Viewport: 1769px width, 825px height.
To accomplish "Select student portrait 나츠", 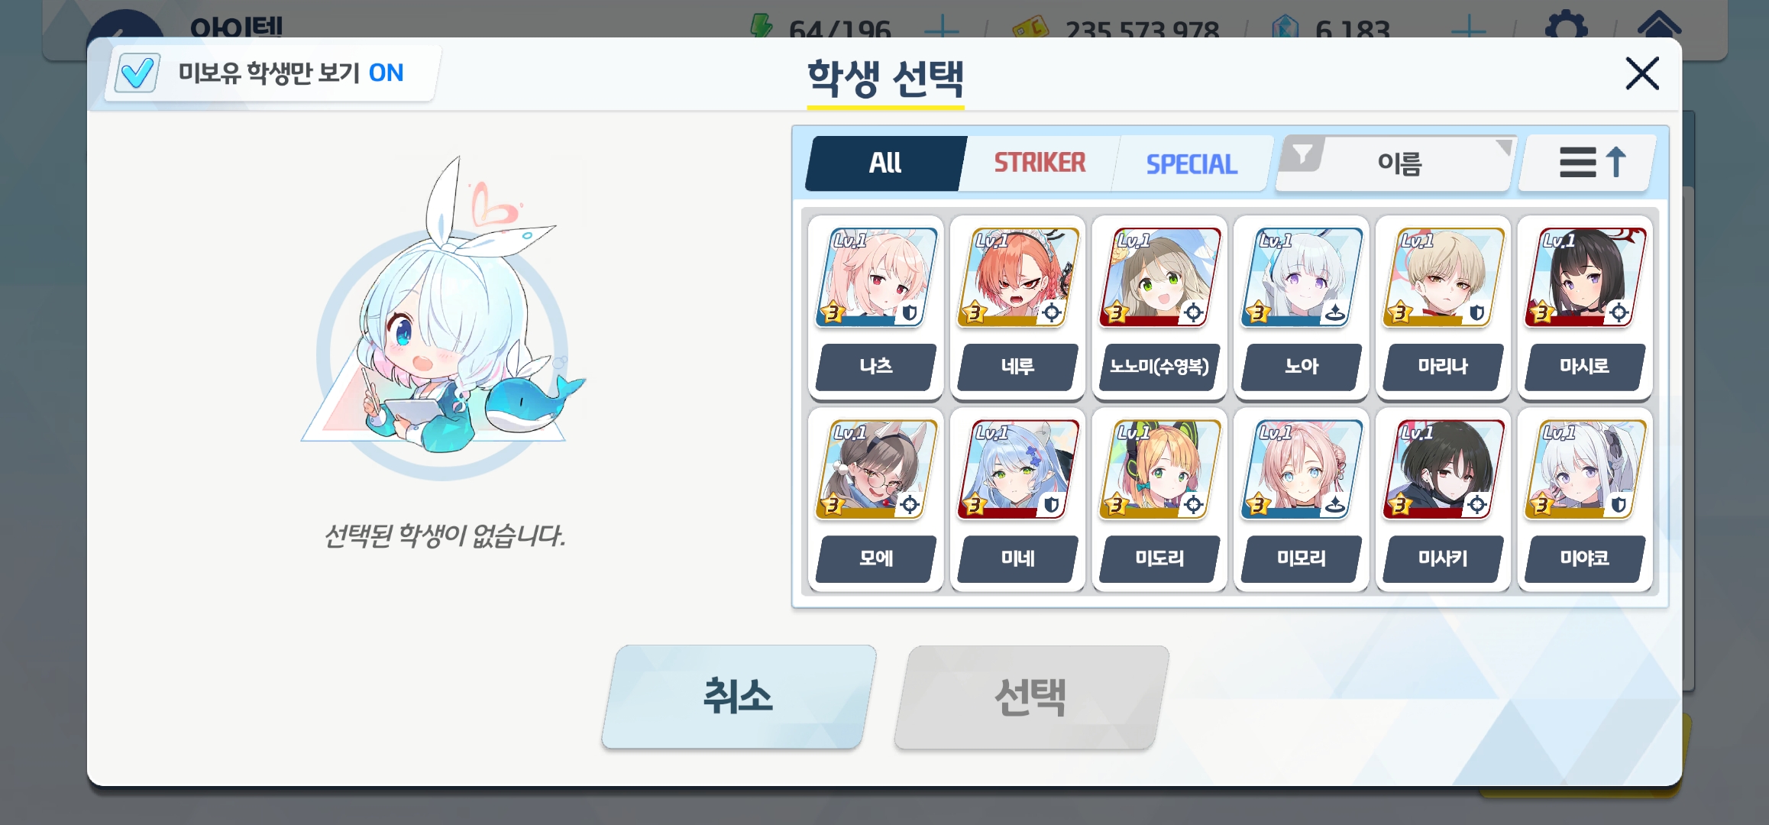I will click(876, 278).
